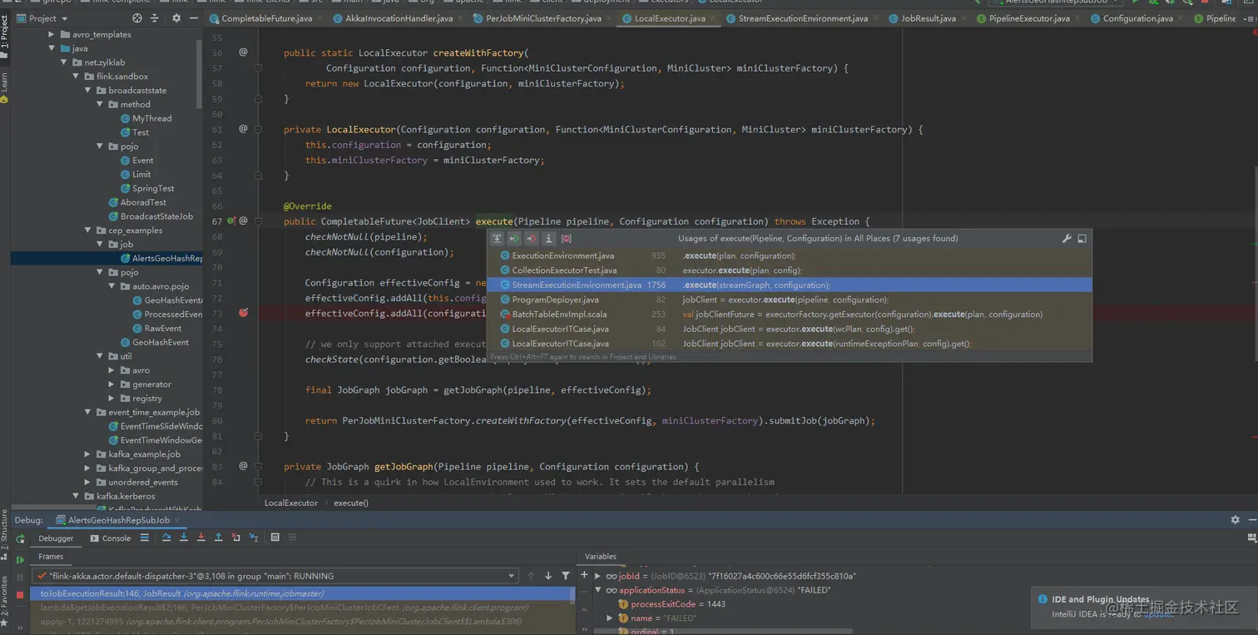The width and height of the screenshot is (1258, 635).
Task: Expand the jobId variable node
Action: (x=598, y=576)
